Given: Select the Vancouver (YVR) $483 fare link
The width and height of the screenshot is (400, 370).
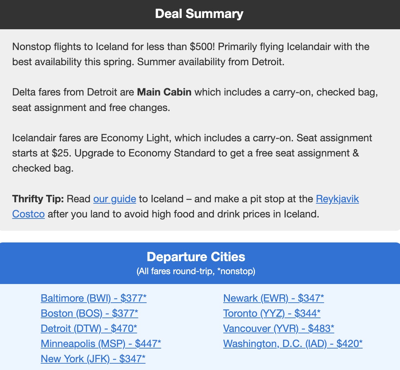Looking at the screenshot, I should [279, 328].
